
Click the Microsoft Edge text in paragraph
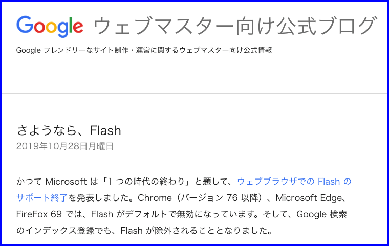[x=309, y=198]
